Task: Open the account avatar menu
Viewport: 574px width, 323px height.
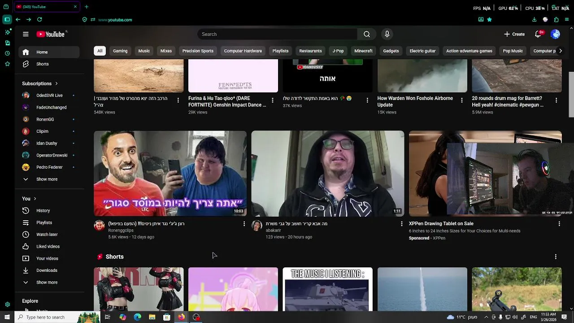Action: (x=555, y=34)
